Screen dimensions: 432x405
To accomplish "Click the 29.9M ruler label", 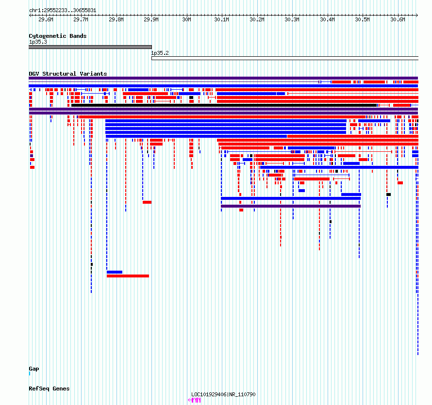I will pyautogui.click(x=151, y=19).
